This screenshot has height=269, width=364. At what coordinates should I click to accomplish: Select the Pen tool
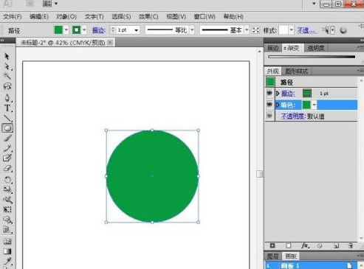[7, 97]
